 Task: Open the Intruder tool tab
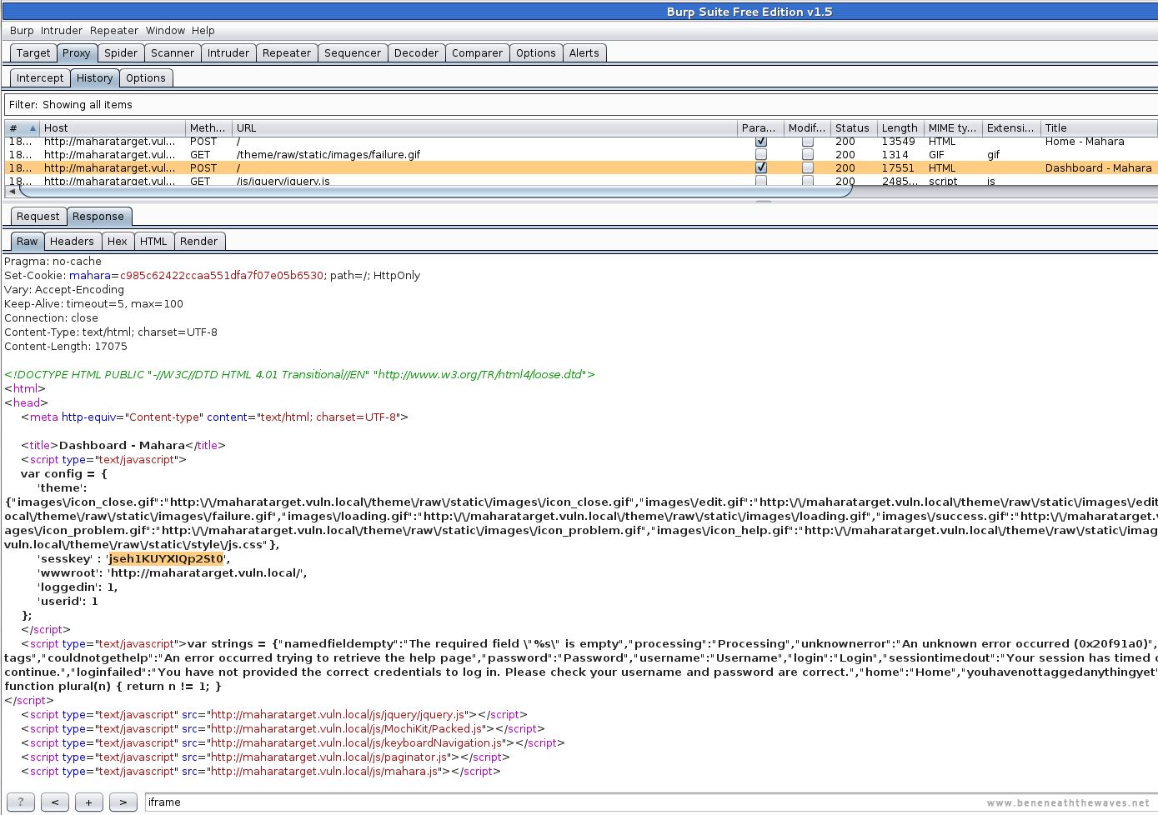tap(228, 52)
